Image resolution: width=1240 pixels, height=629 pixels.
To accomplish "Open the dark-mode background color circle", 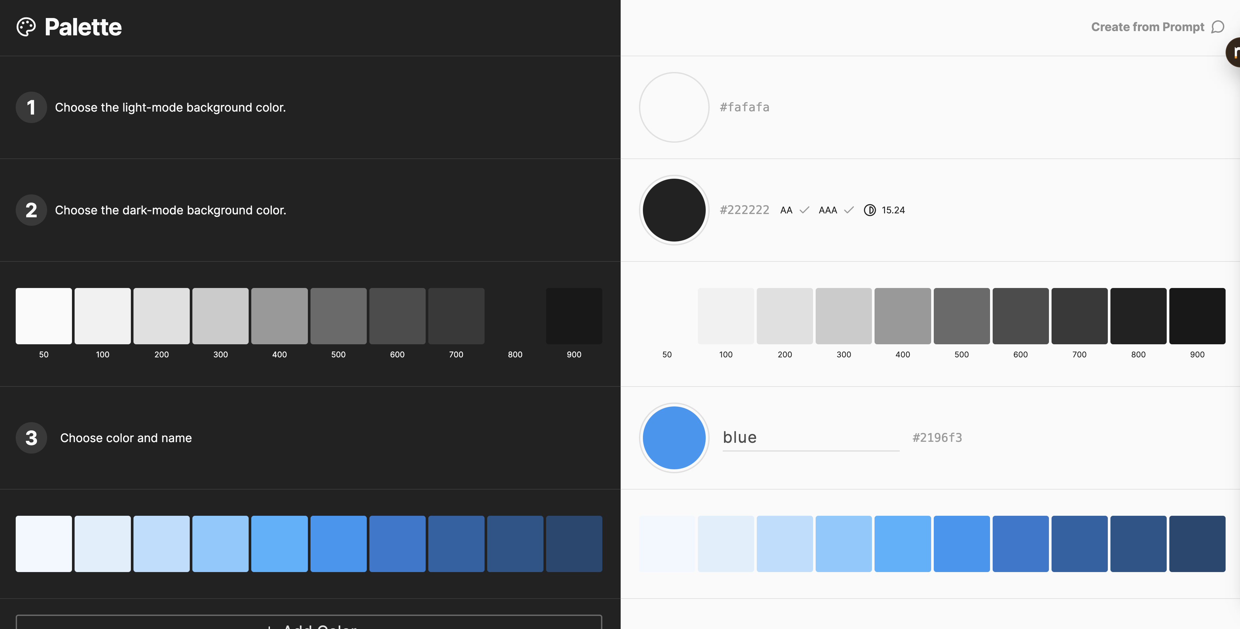I will tap(674, 210).
